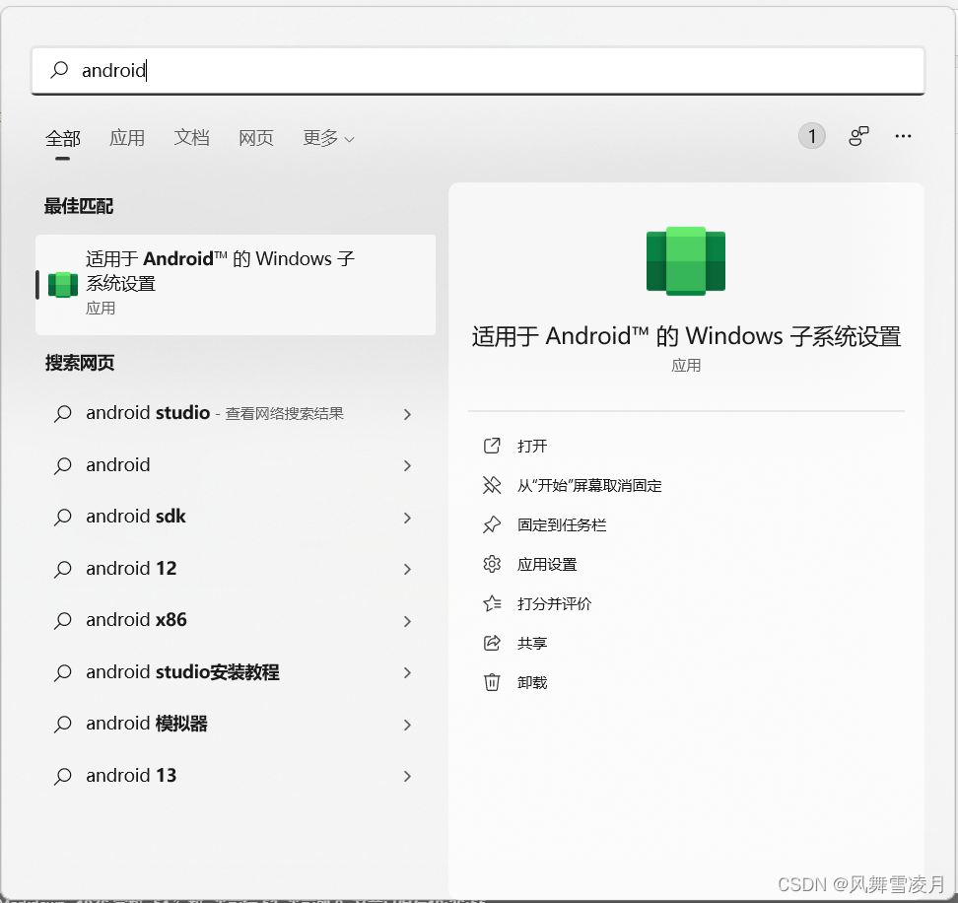Click 打开 to open the app

pyautogui.click(x=531, y=446)
